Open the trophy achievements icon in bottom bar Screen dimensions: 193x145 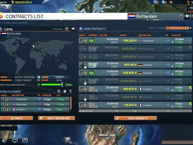[25, 140]
